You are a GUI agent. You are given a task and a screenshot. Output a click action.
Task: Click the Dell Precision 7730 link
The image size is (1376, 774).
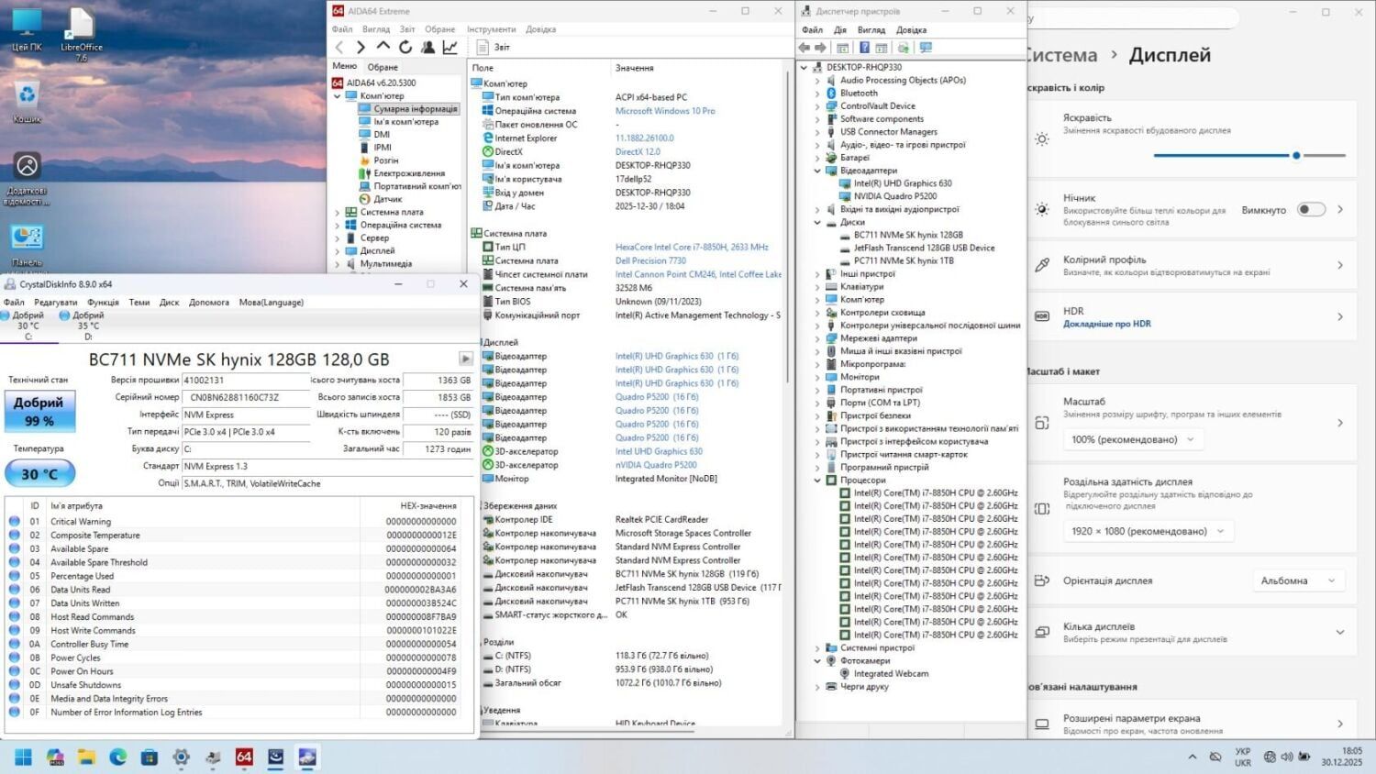coord(650,260)
